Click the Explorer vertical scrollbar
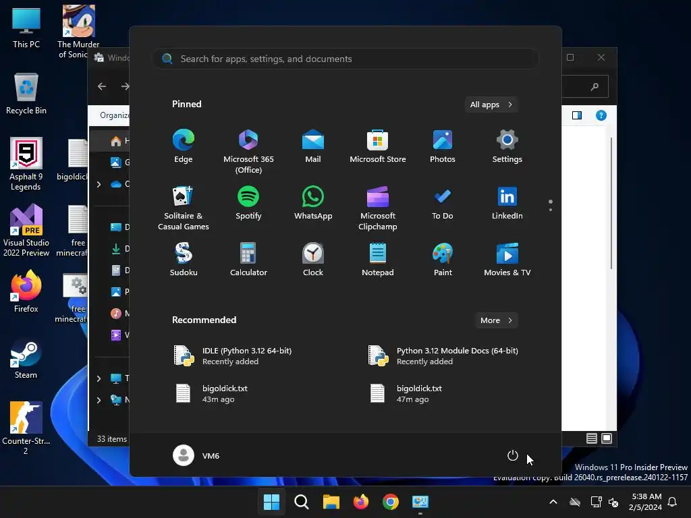The height and width of the screenshot is (518, 691). pyautogui.click(x=611, y=202)
